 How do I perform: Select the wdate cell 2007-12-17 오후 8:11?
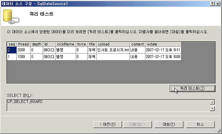pos(163,50)
